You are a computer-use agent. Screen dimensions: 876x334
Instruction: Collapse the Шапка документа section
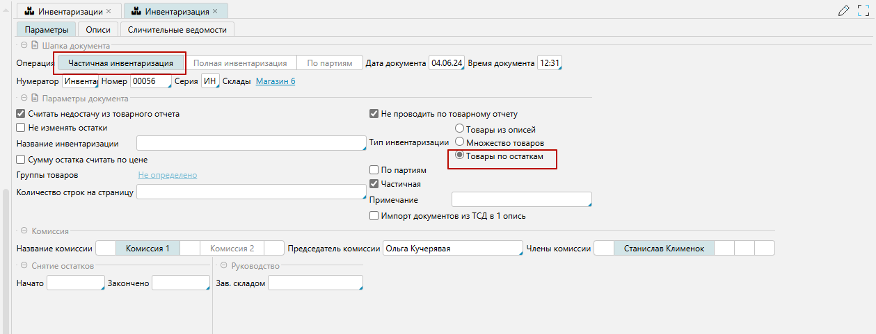coord(24,45)
